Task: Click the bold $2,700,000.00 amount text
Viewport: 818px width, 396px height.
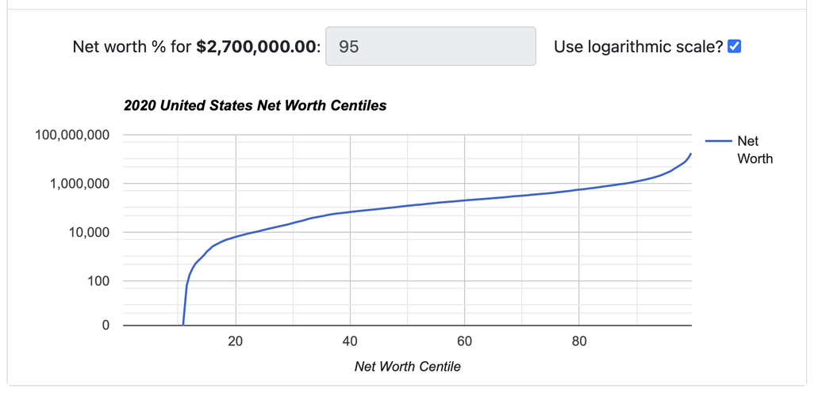Action: click(258, 47)
